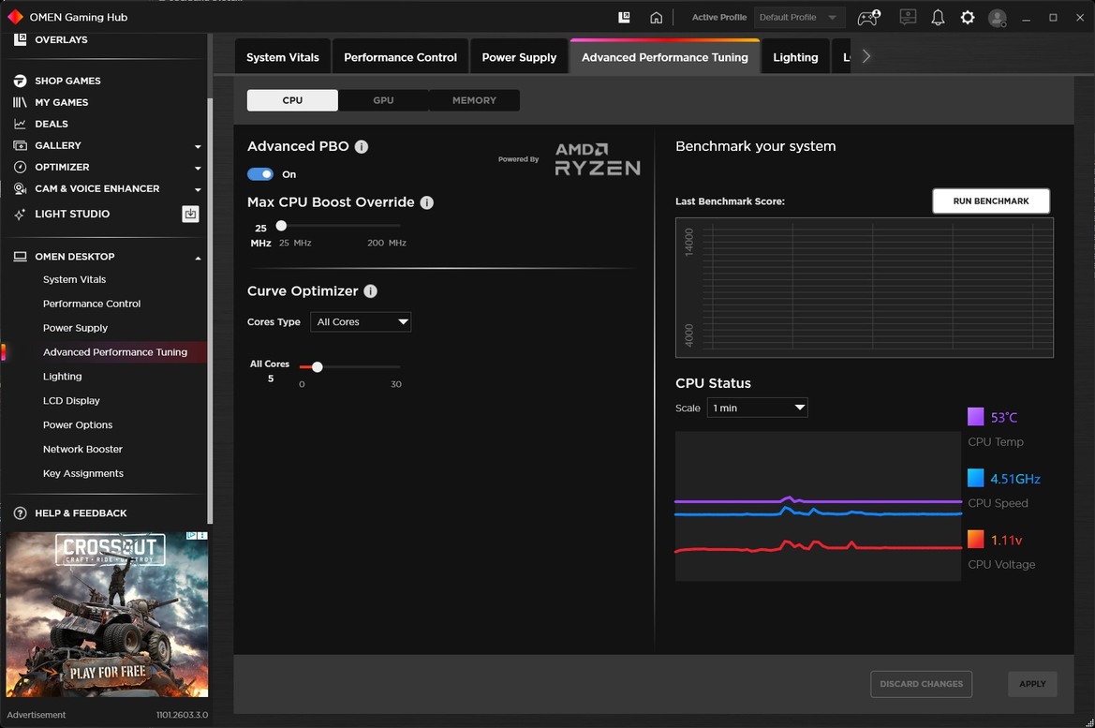Viewport: 1095px width, 728px height.
Task: Select the Advanced Performance Tuning tab
Action: click(665, 57)
